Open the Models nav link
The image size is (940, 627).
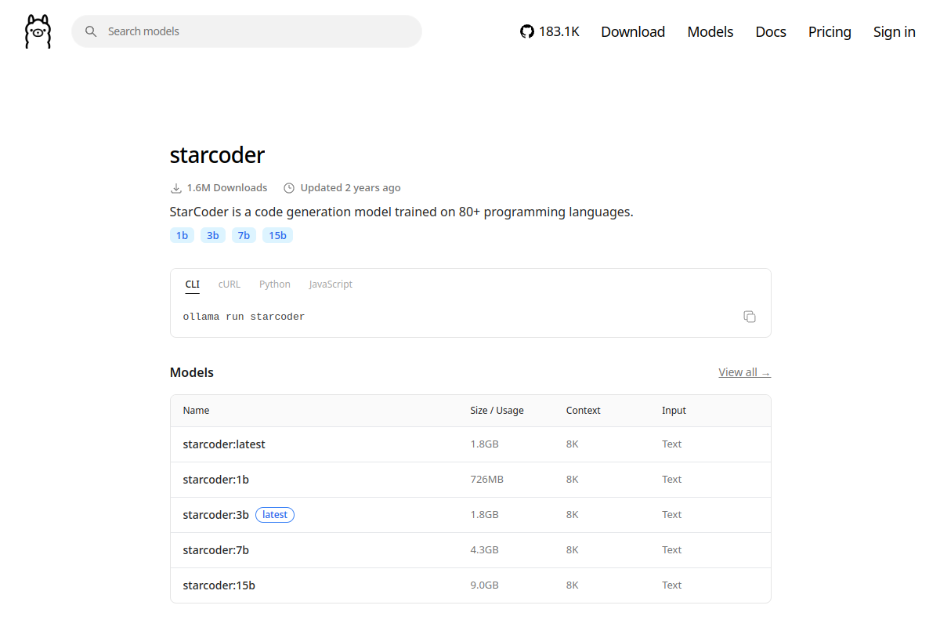(x=710, y=31)
